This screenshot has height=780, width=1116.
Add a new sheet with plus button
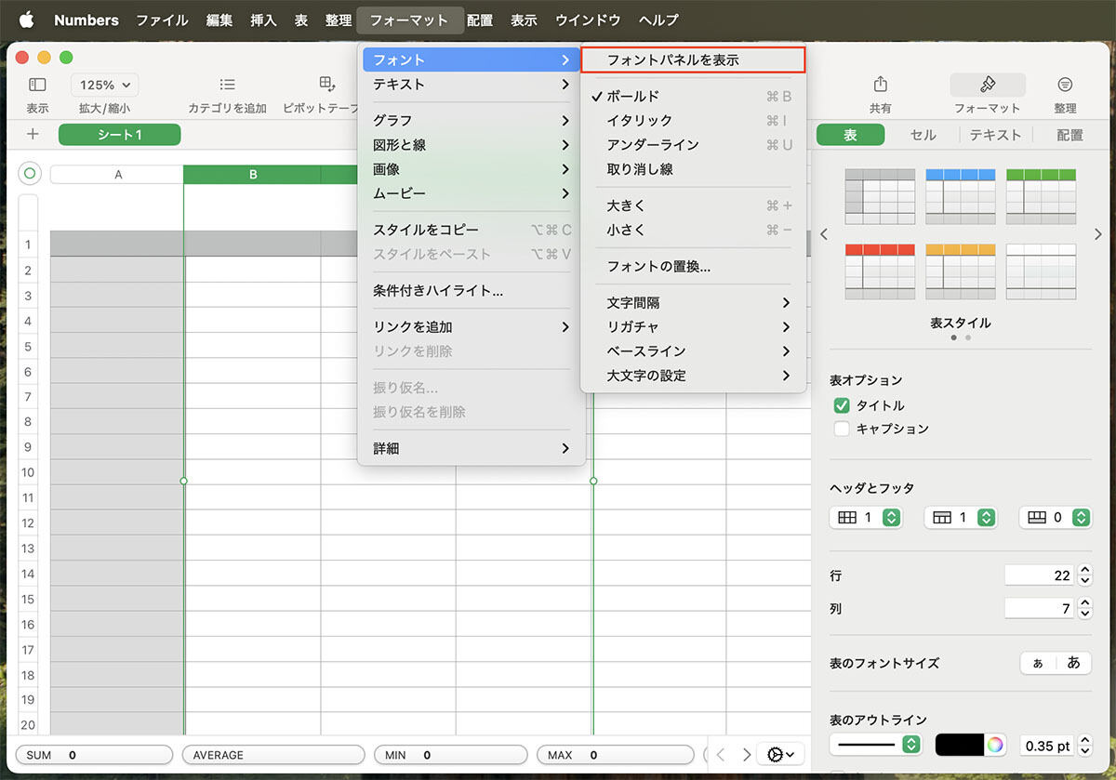tap(33, 135)
